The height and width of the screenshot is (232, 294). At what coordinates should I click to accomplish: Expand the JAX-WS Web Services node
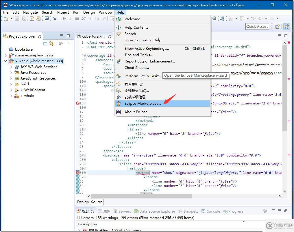[x=11, y=67]
